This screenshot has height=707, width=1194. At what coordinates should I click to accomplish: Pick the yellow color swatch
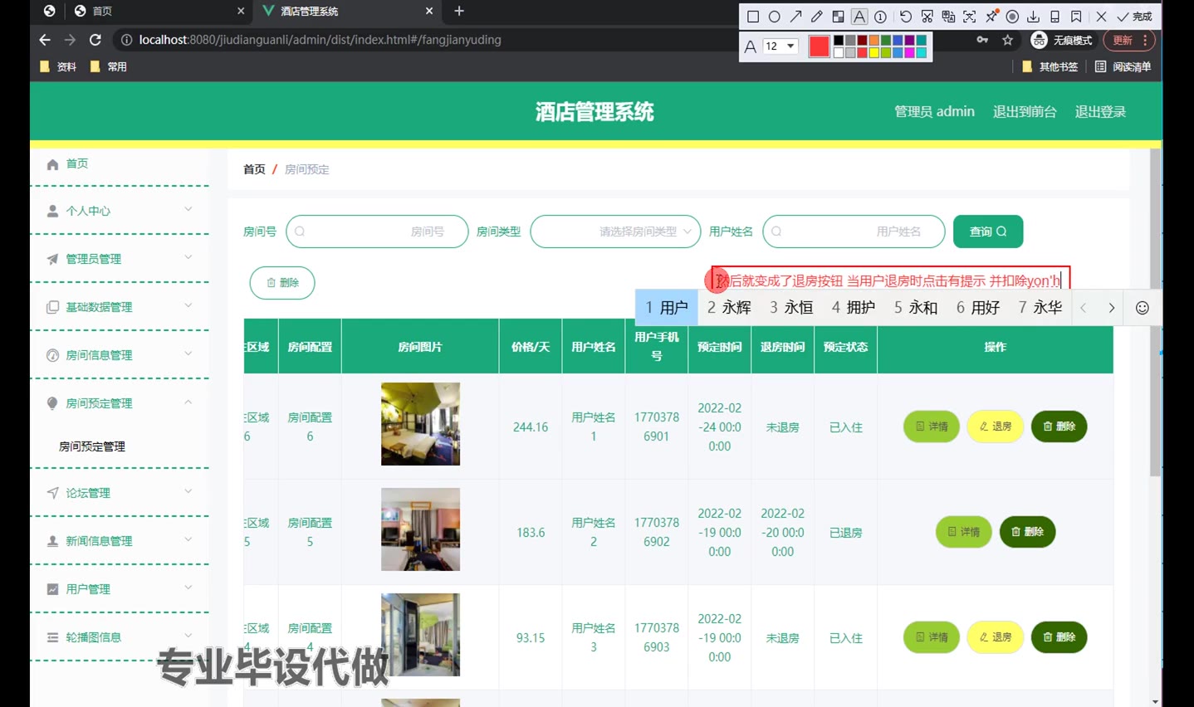tap(874, 53)
